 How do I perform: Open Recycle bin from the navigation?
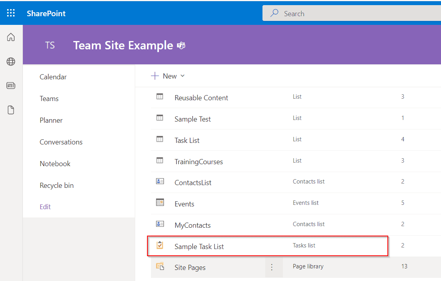(56, 185)
